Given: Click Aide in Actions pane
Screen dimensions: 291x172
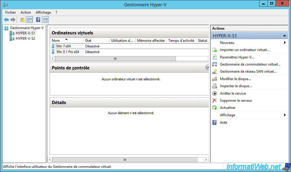Looking at the screenshot, I should 224,122.
